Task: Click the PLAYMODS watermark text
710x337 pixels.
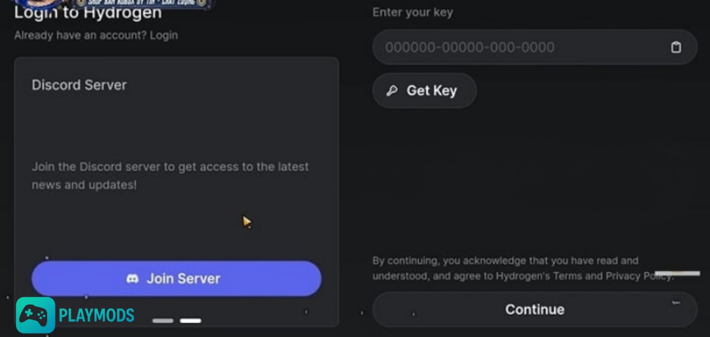Action: coord(97,315)
